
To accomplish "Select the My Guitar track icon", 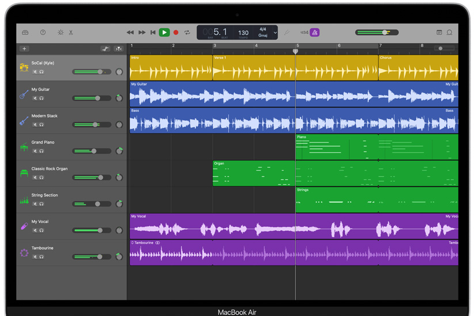I will (x=24, y=94).
